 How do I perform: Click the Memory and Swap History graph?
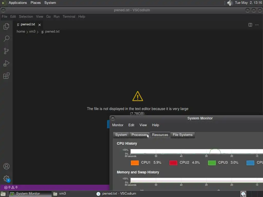click(196, 180)
